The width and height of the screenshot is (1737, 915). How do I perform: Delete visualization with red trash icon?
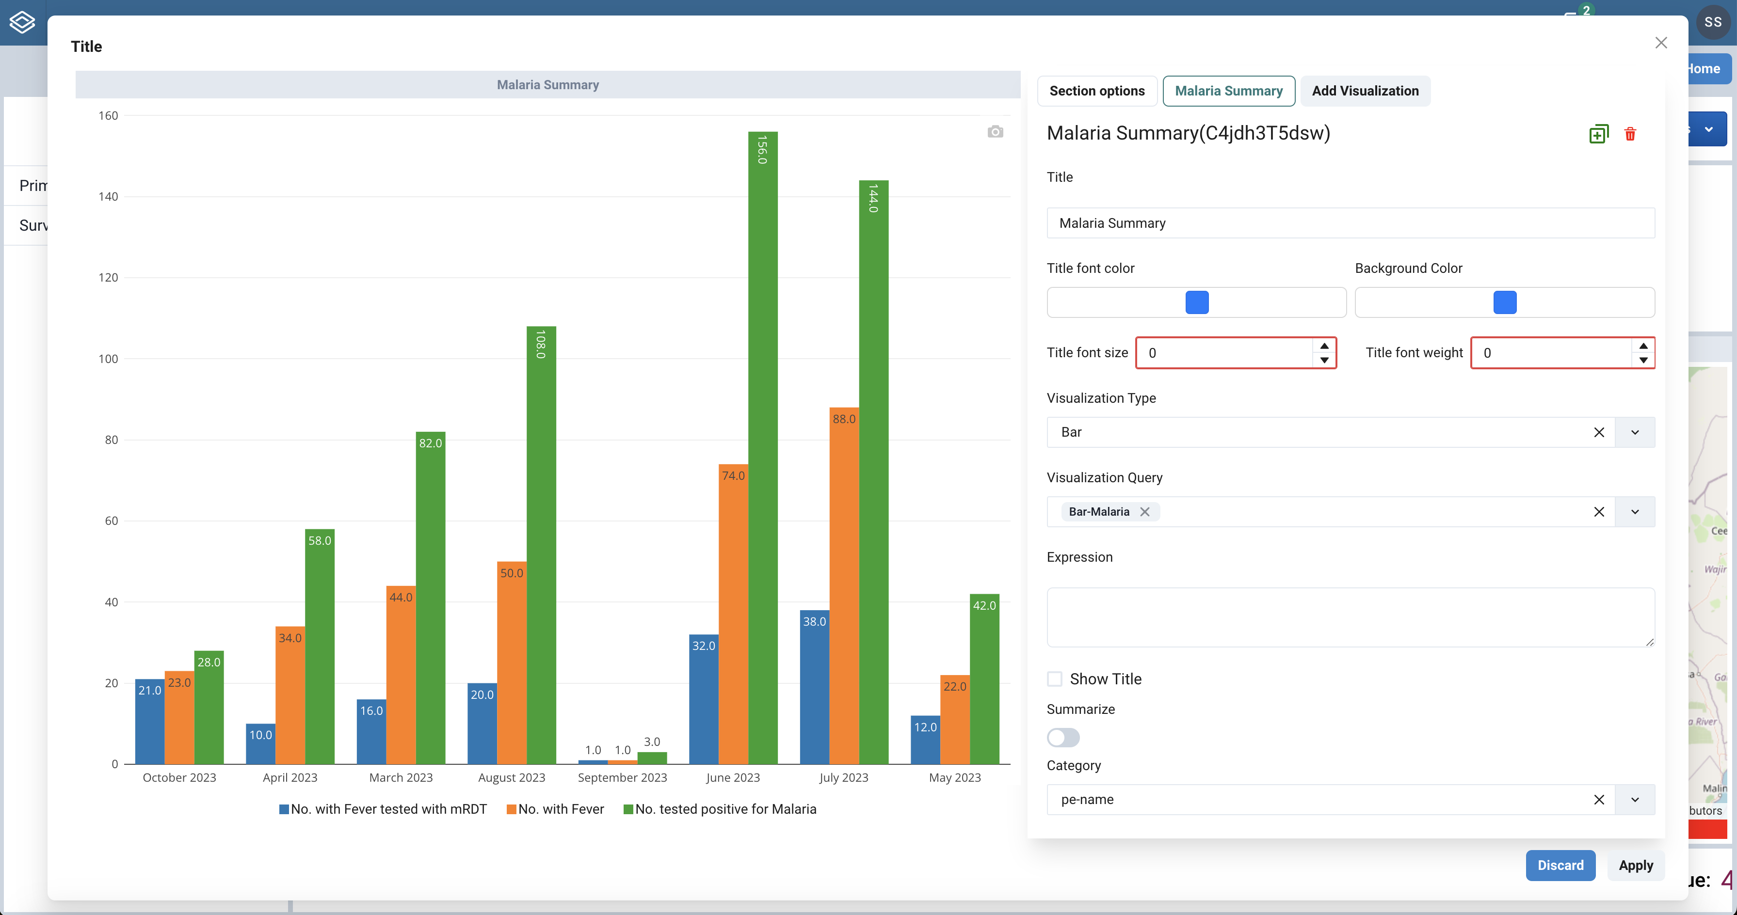click(1630, 134)
